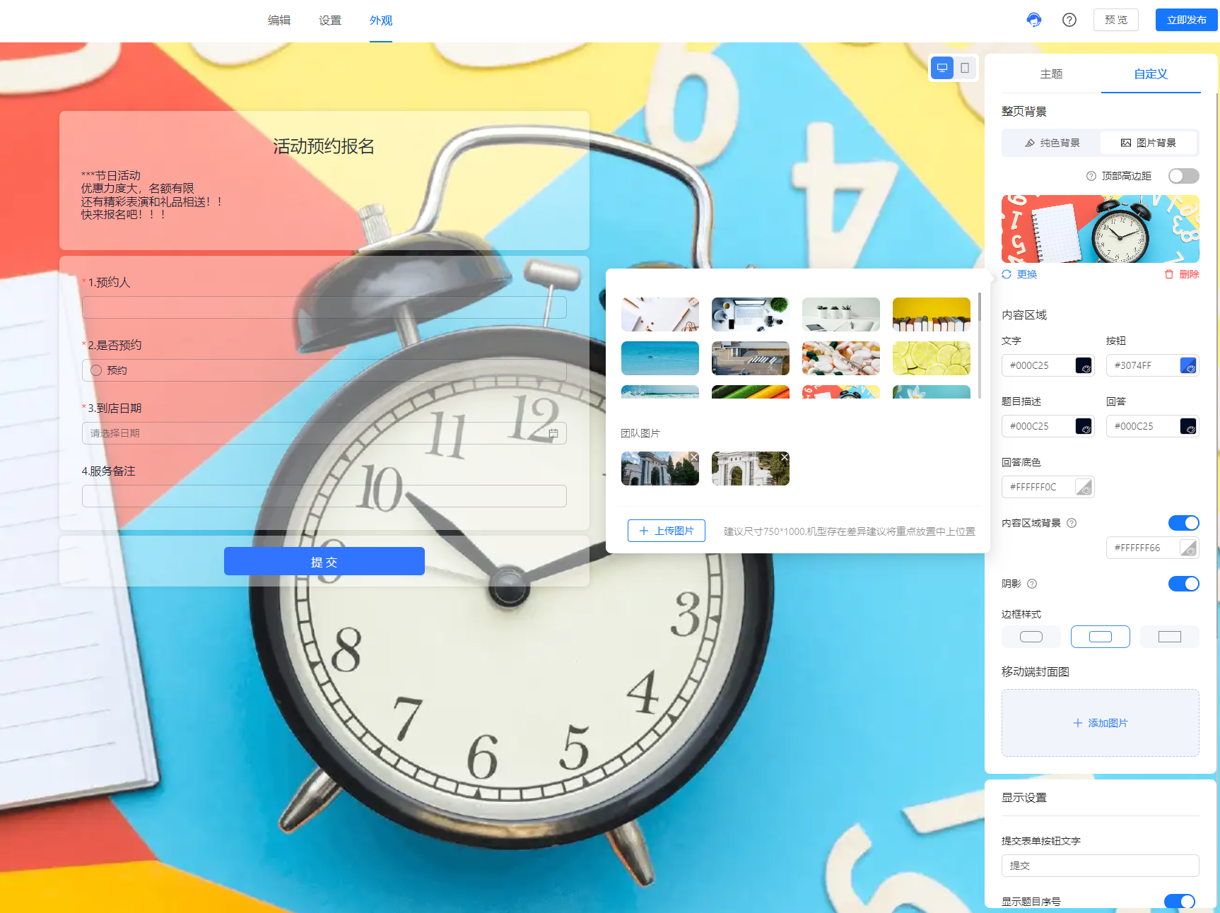Click the 上传图片 button
Image resolution: width=1220 pixels, height=913 pixels.
pyautogui.click(x=667, y=531)
